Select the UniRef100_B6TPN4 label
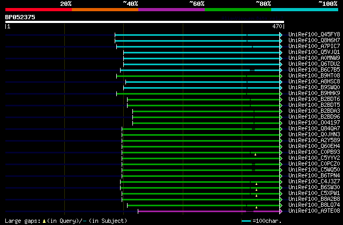The image size is (343, 225). (x=314, y=176)
